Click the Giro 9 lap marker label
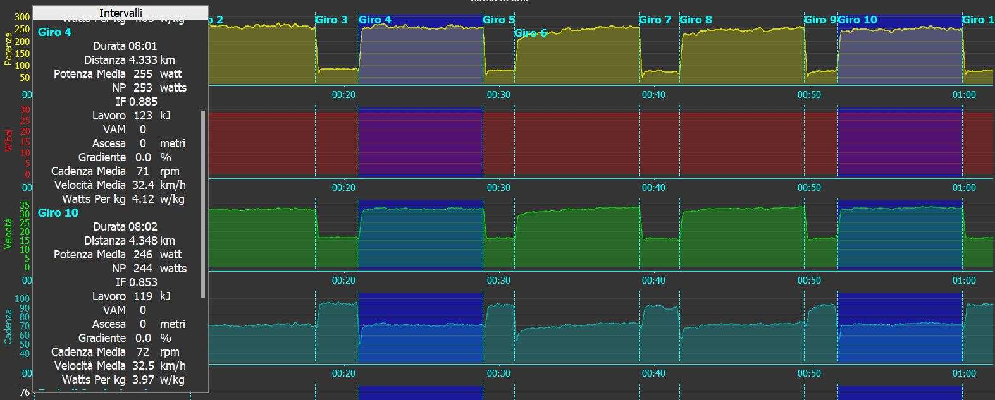This screenshot has height=400, width=995. pos(820,20)
